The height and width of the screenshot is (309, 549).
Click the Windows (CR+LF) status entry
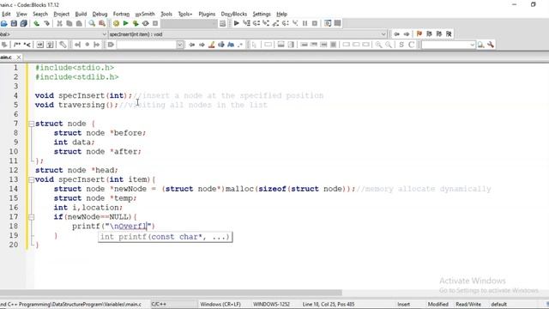point(220,304)
